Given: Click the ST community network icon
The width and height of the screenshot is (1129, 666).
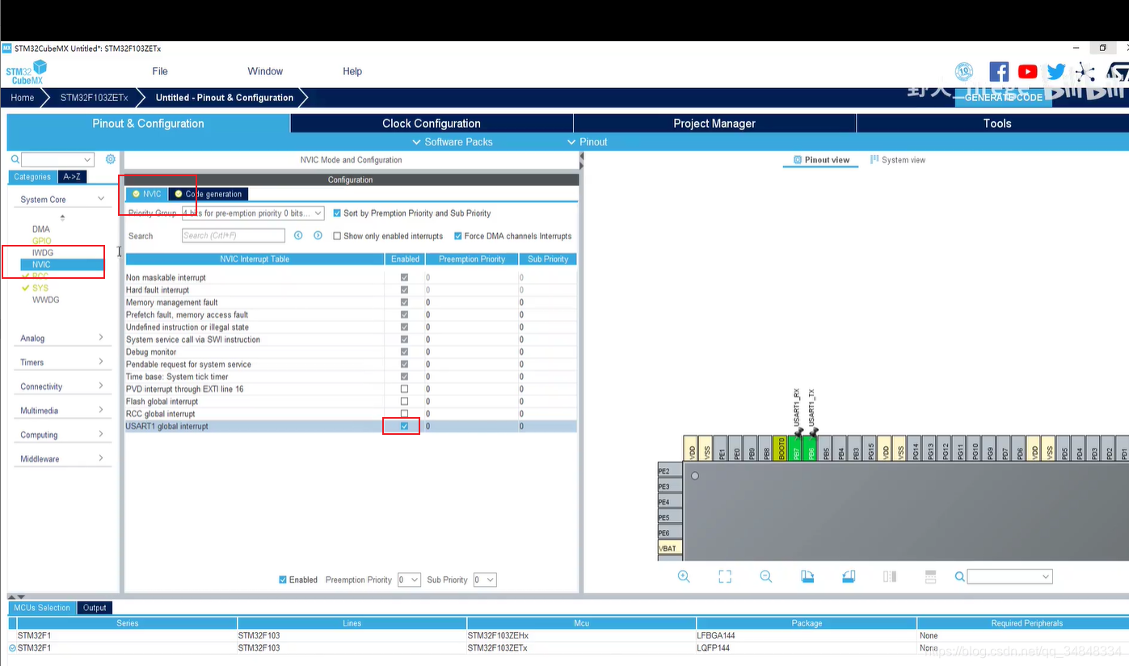Looking at the screenshot, I should 1085,72.
